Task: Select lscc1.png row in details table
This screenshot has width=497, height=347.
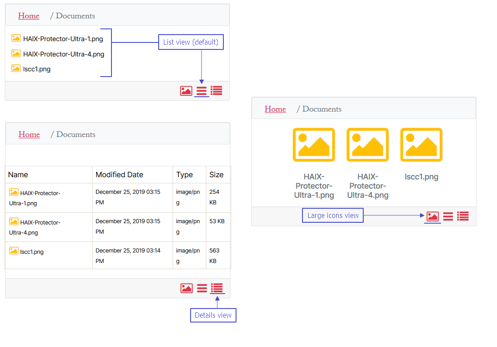Action: 118,256
